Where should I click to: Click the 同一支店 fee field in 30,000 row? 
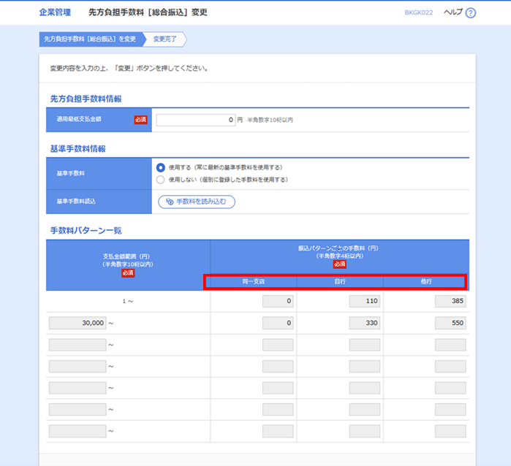278,323
